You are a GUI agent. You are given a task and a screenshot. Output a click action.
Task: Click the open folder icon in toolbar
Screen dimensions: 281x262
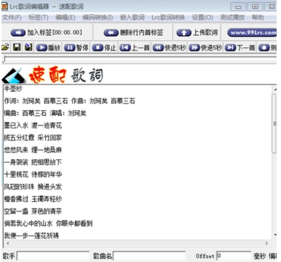pyautogui.click(x=5, y=48)
